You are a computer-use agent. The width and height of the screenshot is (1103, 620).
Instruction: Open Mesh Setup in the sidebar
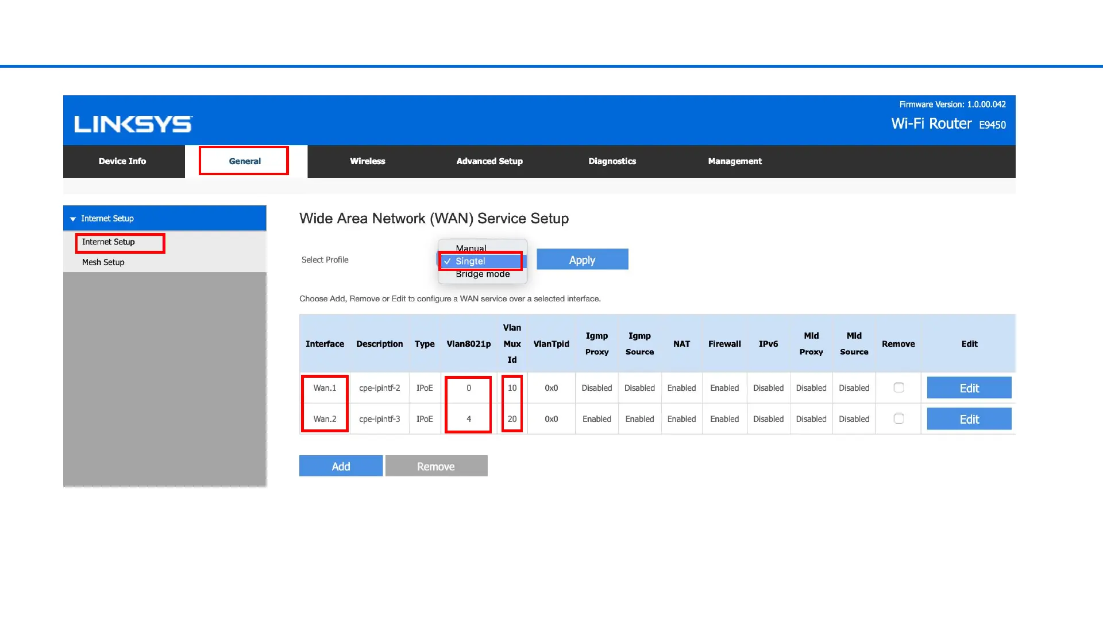click(x=103, y=262)
